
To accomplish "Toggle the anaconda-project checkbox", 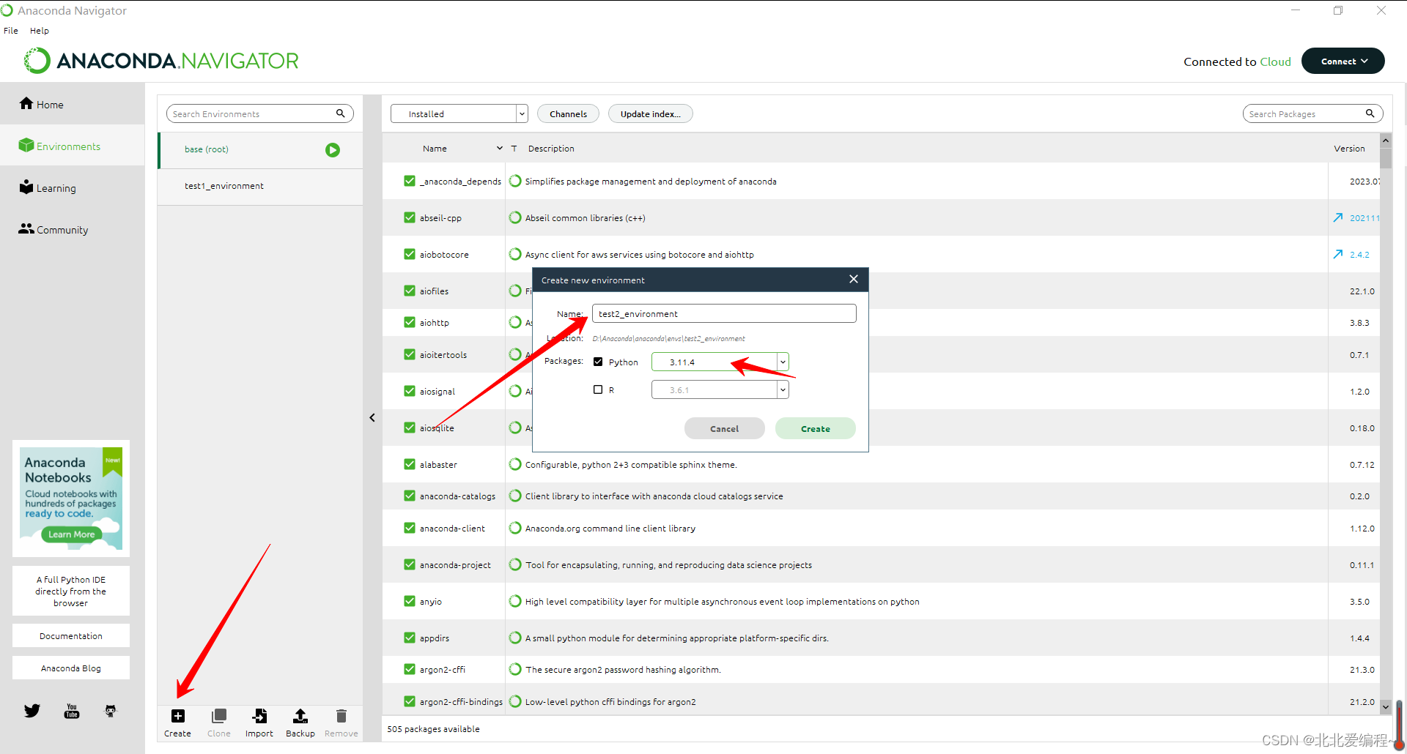I will pos(410,564).
